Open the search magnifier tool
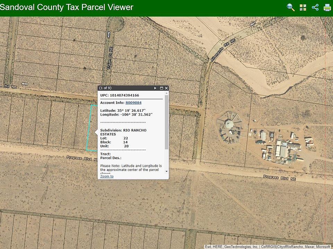The width and height of the screenshot is (333, 249). (291, 8)
